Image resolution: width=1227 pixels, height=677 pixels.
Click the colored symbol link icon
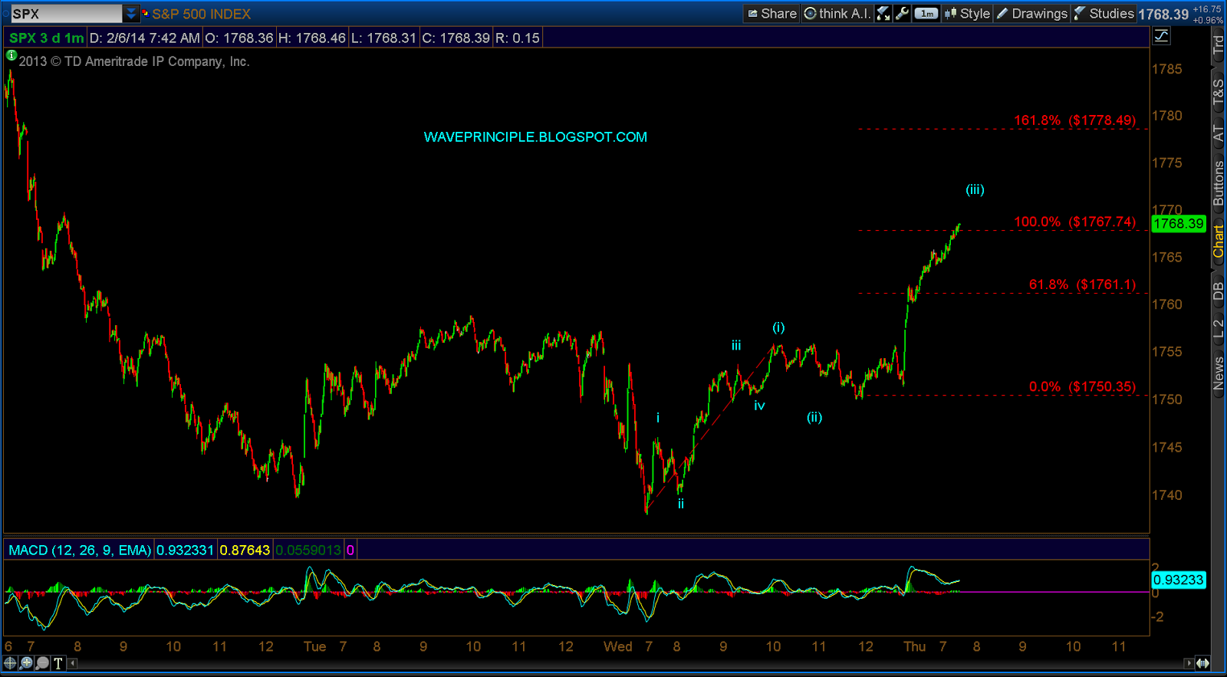[145, 13]
